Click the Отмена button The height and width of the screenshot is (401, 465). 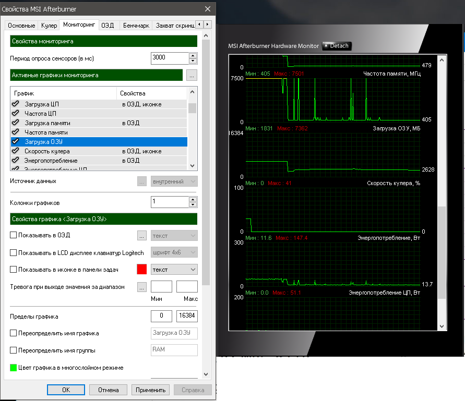[108, 390]
